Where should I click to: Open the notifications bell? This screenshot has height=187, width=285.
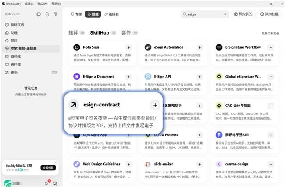[46, 183]
